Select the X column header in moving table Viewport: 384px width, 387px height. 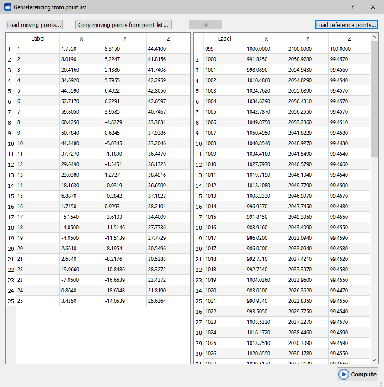pos(81,39)
